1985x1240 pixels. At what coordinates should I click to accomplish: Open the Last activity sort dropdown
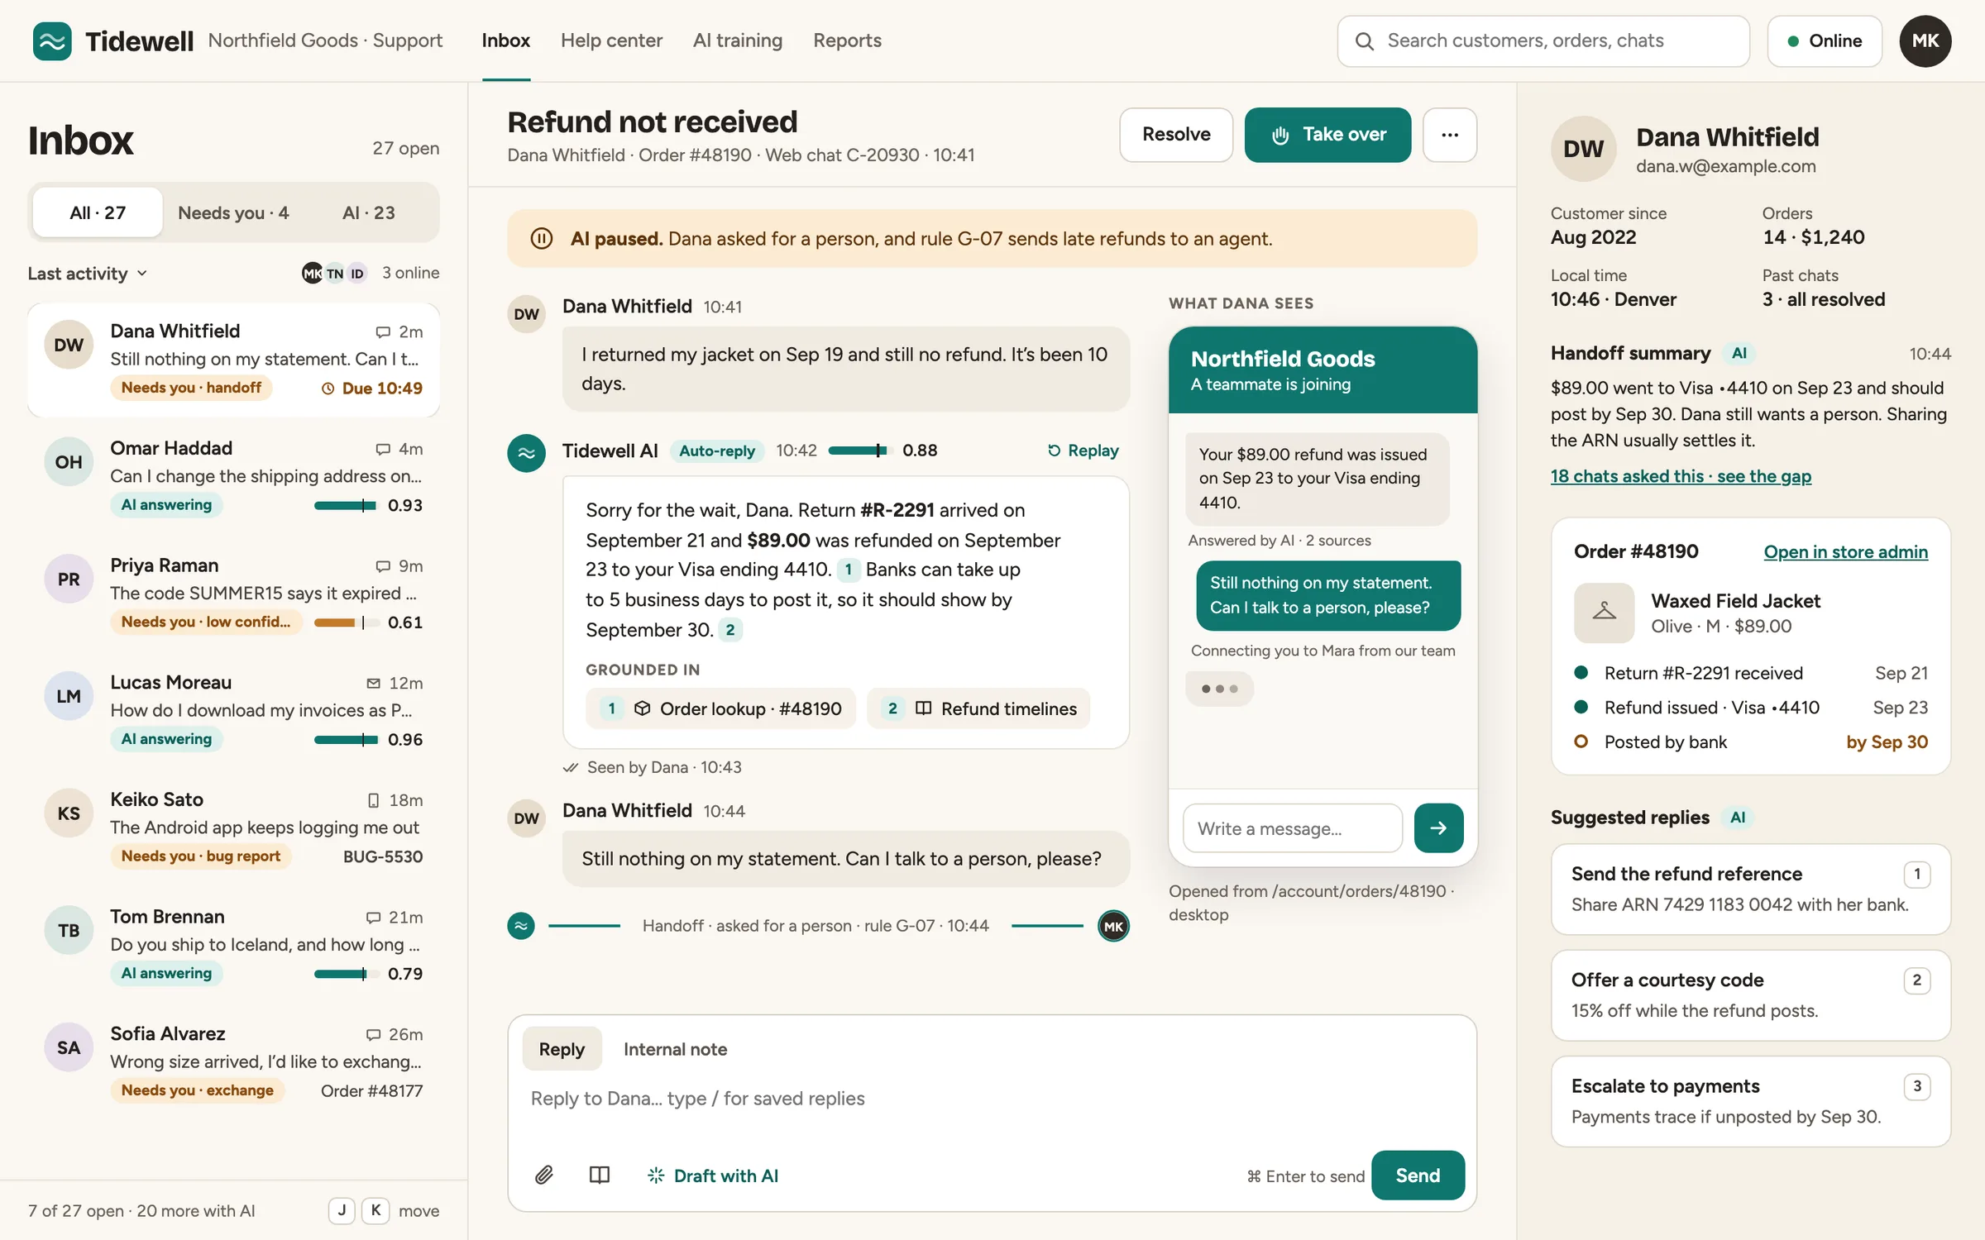coord(88,273)
